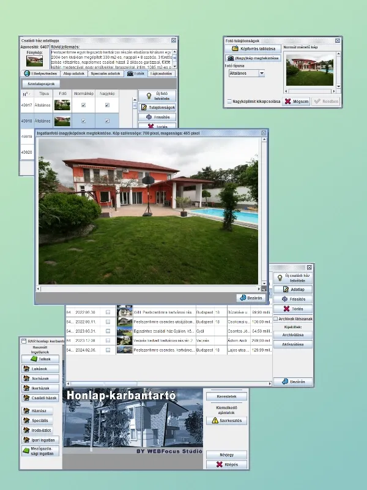Open Adatlap in the house list window
Viewport: 367px width, 490px height.
tap(293, 289)
